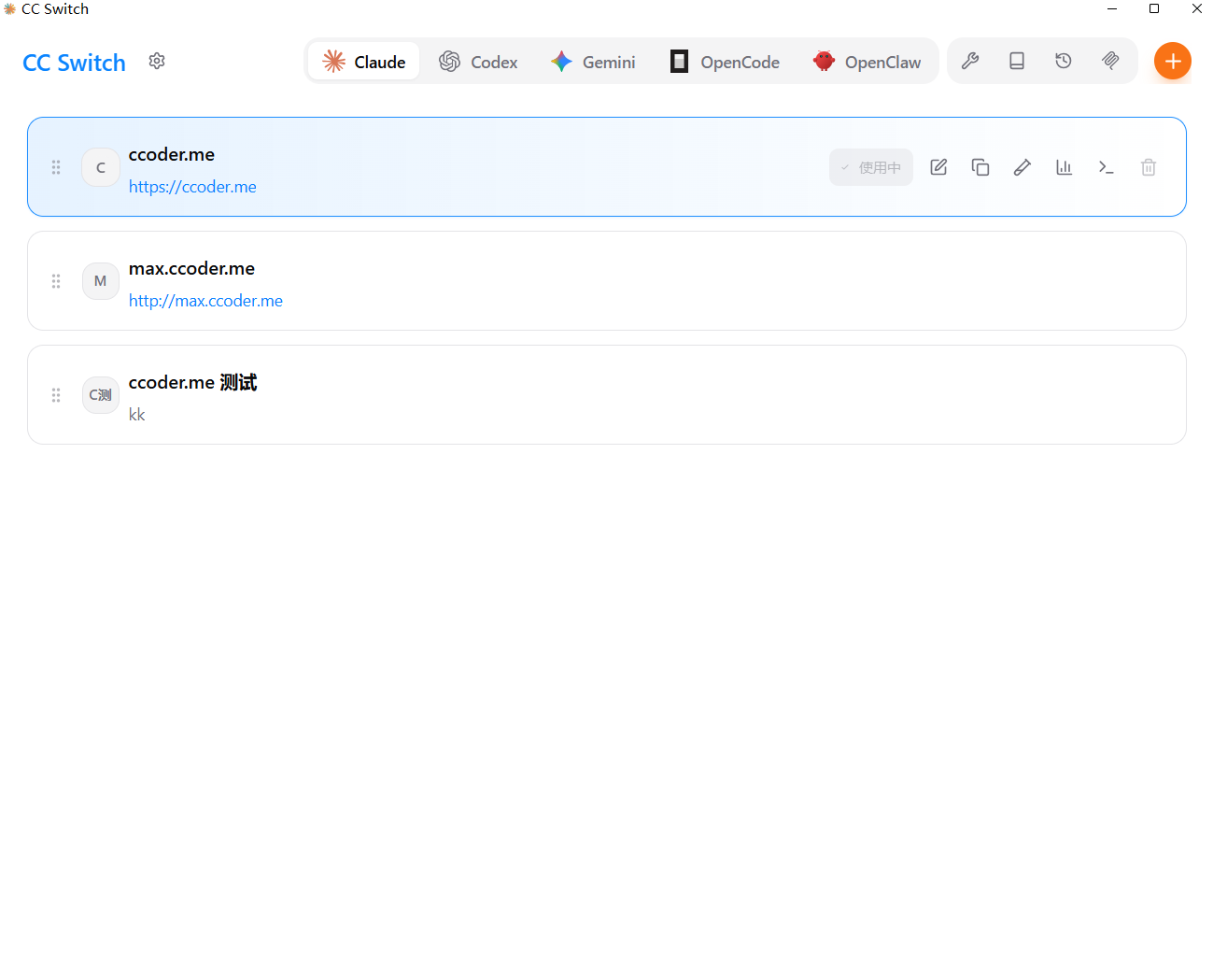Duplicate the ccoder.me provider using copy icon

(980, 167)
